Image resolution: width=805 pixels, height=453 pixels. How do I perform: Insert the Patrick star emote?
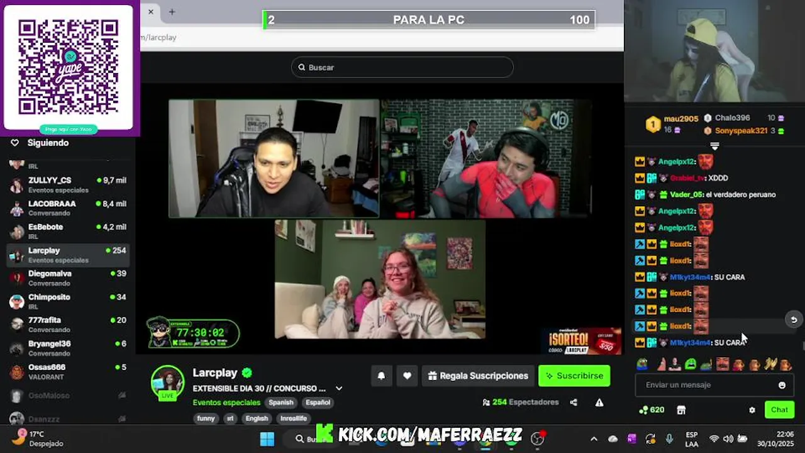tap(661, 364)
